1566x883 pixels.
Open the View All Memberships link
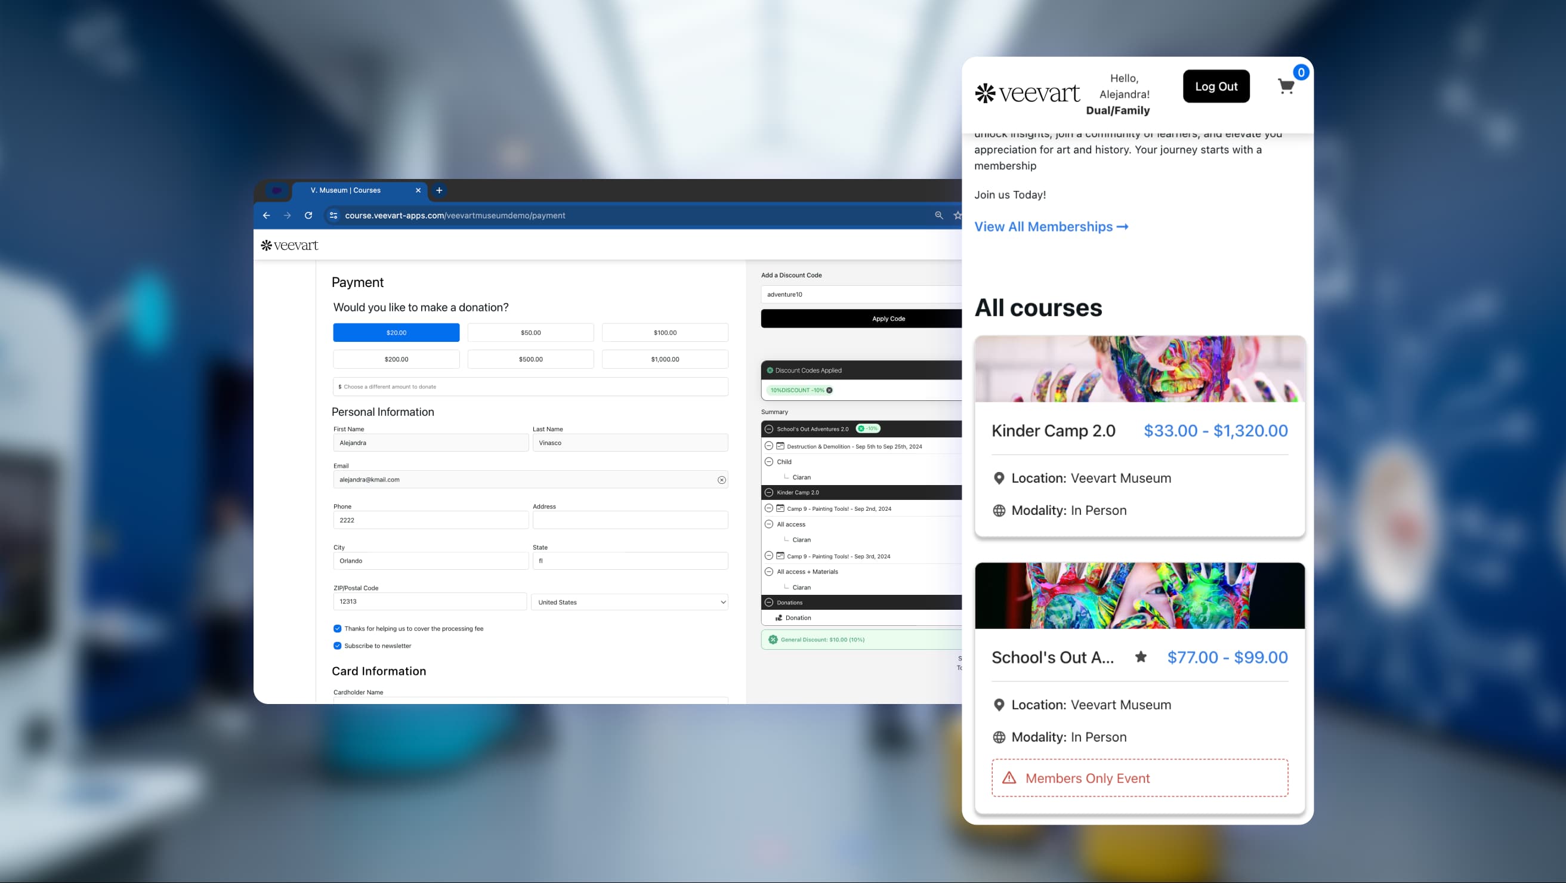(1051, 226)
